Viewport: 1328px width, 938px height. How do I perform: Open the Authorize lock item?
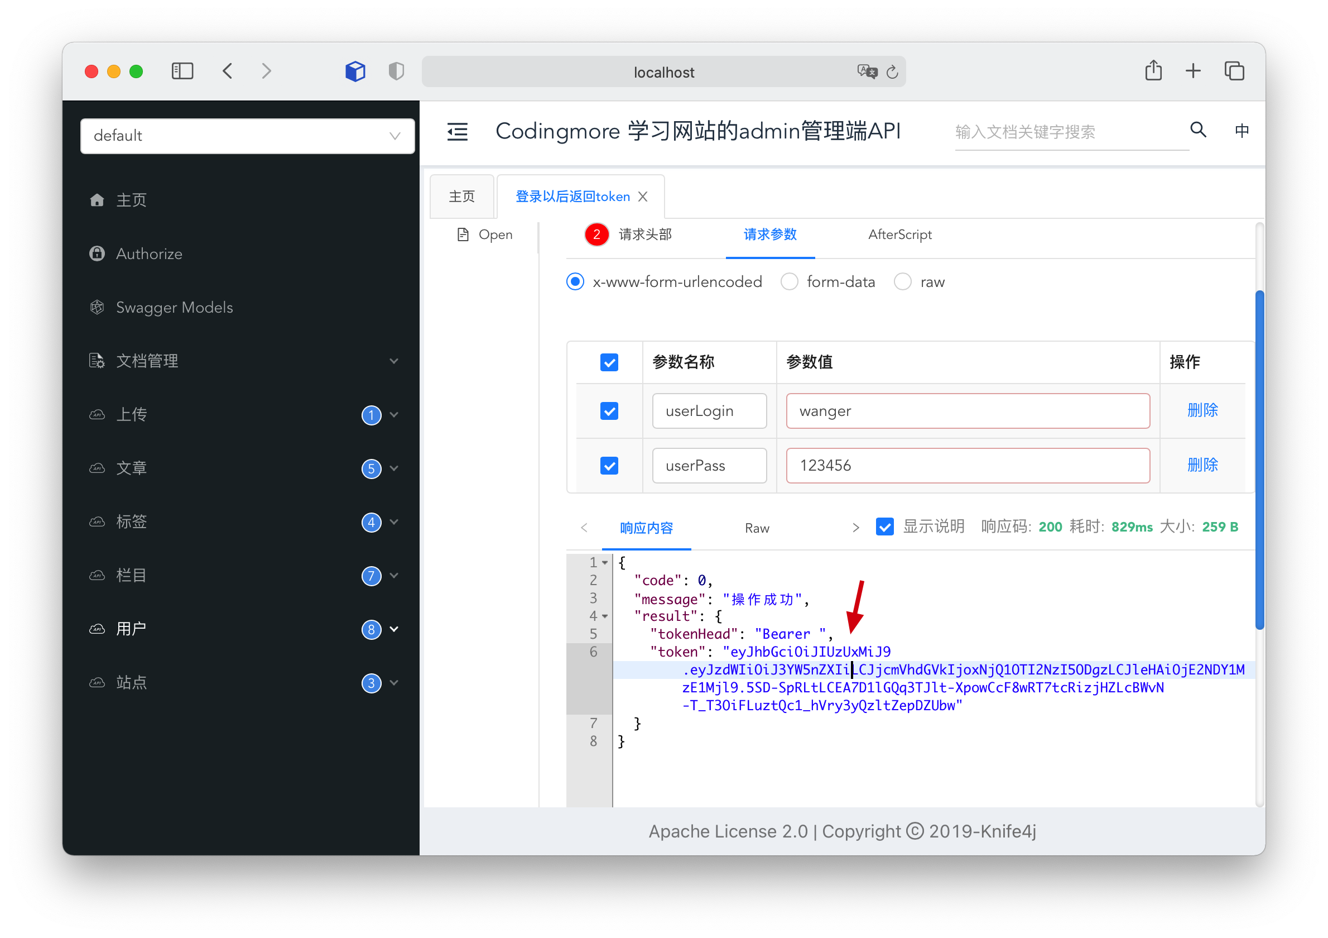(x=148, y=253)
